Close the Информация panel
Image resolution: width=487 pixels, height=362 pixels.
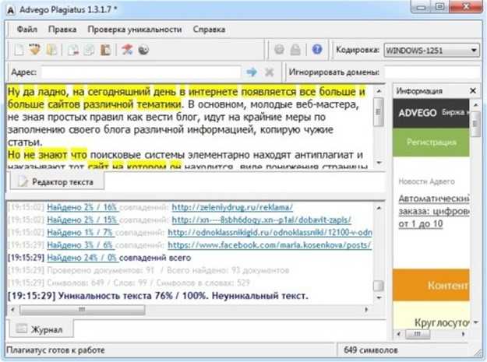[473, 91]
